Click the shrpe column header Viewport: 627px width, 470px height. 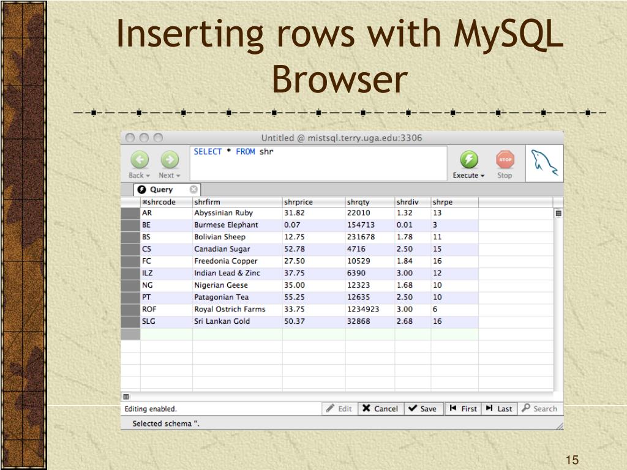point(455,202)
